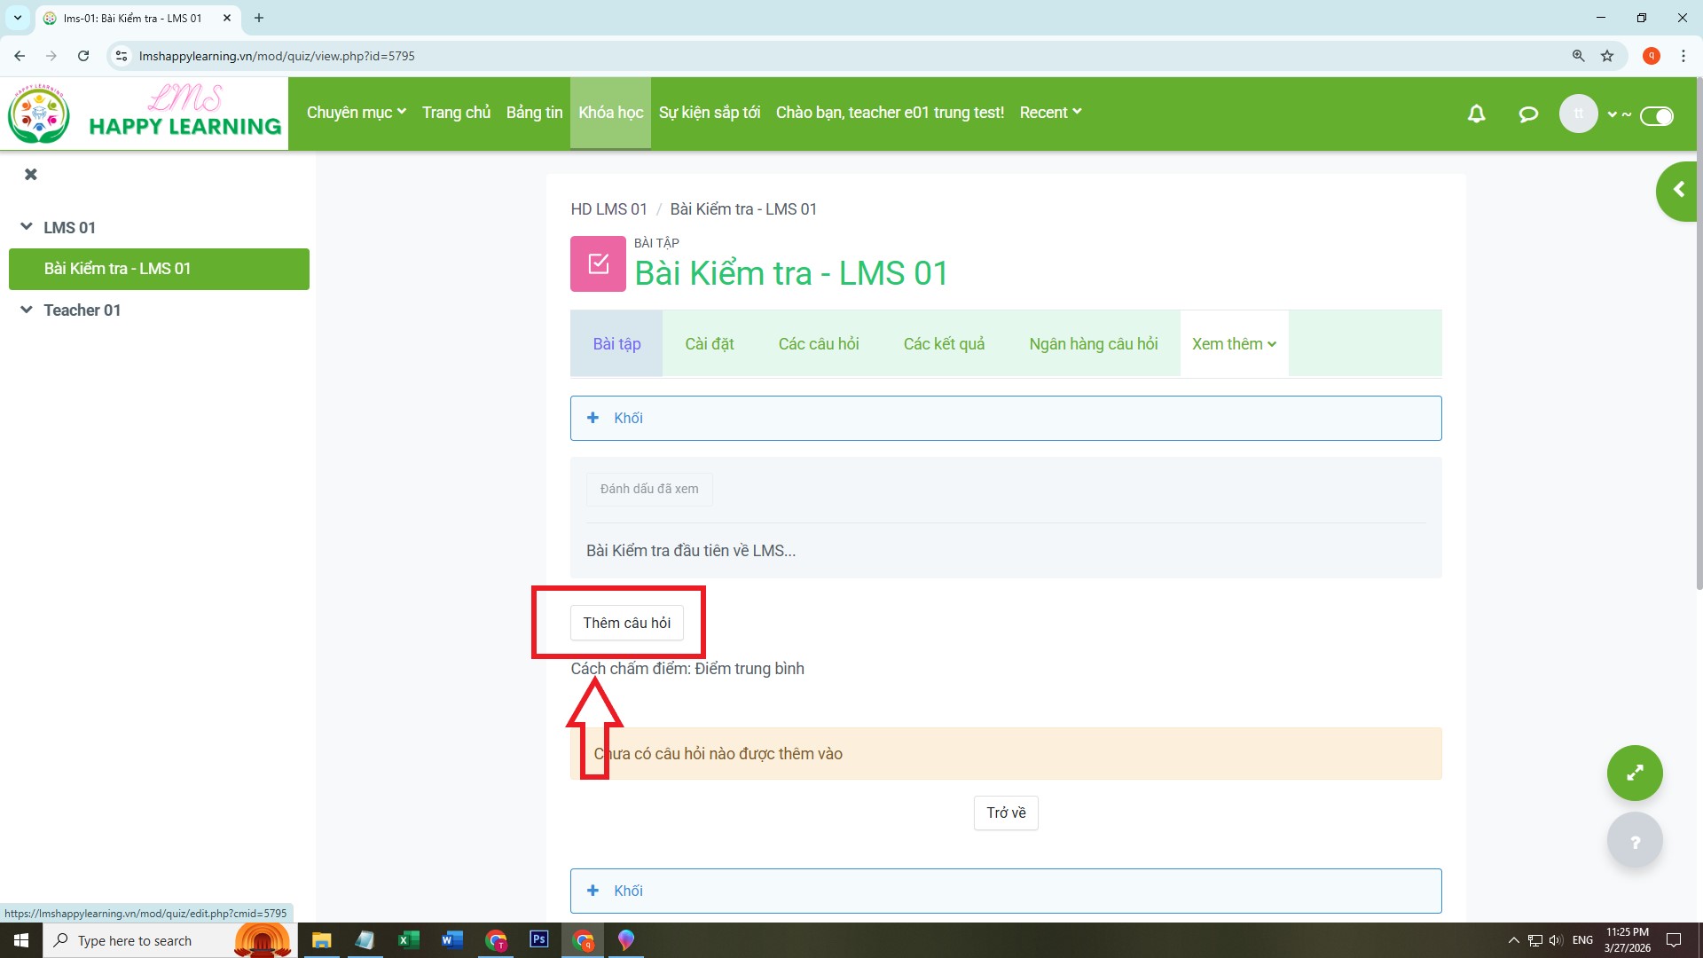
Task: Expand the Chuyên mục dropdown menu
Action: [x=356, y=113]
